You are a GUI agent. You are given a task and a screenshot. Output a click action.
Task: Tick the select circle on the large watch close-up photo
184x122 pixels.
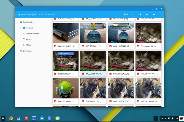click(x=84, y=27)
